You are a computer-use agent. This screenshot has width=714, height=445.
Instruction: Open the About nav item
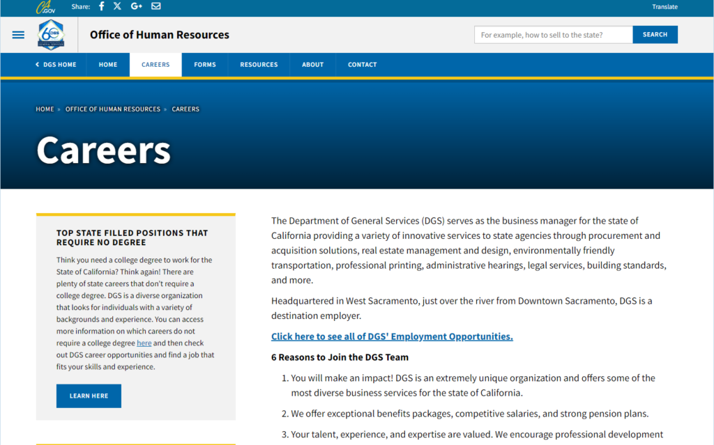click(313, 65)
